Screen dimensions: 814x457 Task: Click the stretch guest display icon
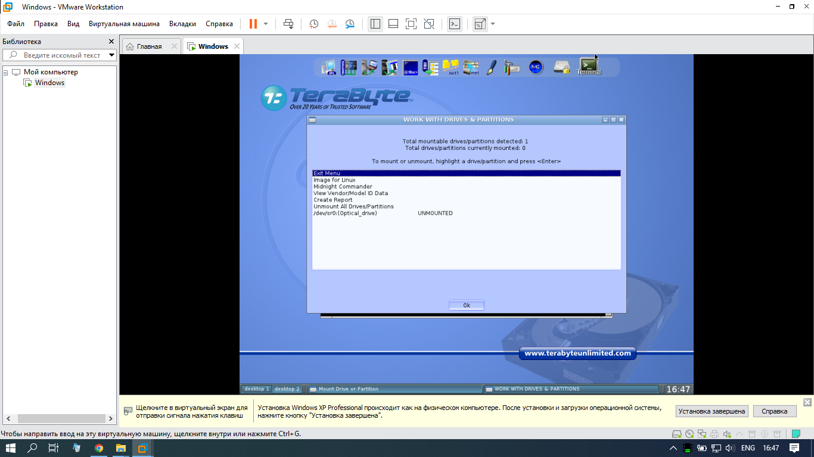click(x=480, y=24)
